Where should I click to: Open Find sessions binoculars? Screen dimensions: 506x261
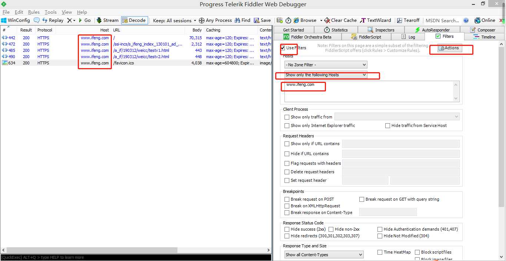242,20
